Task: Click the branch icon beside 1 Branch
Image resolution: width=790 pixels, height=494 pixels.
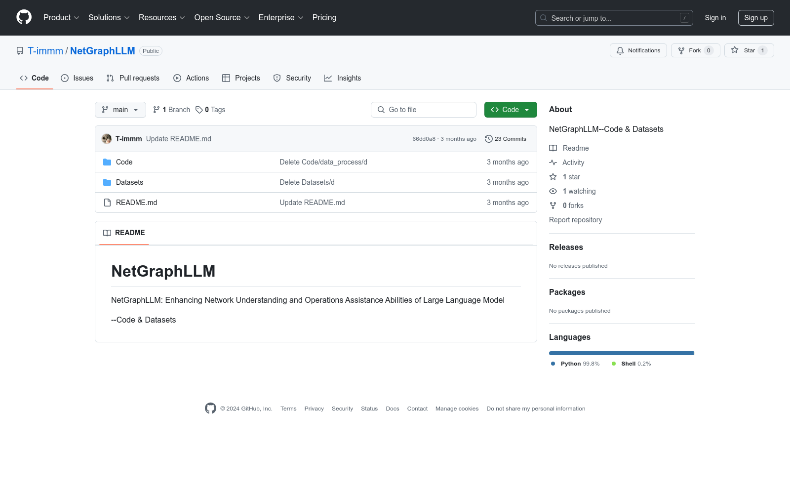Action: click(157, 110)
